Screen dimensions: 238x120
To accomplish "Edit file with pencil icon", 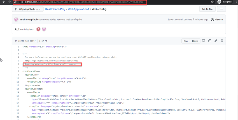I will [x=216, y=41].
